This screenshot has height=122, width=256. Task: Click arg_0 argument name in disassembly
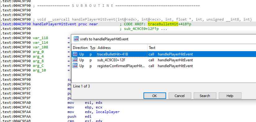point(38,52)
